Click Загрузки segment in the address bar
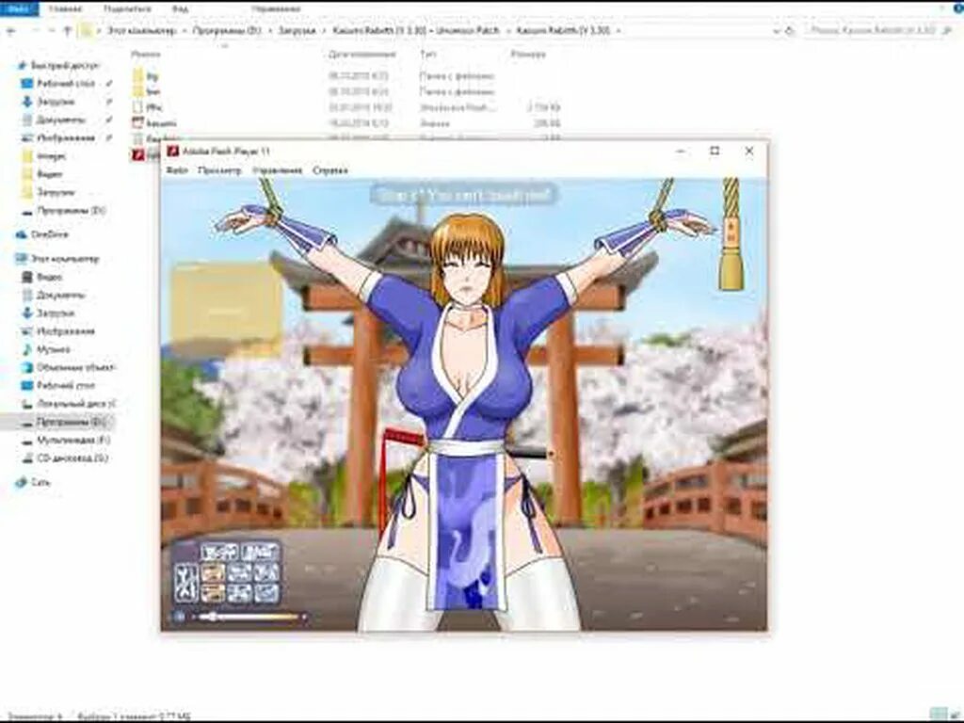The height and width of the screenshot is (723, 964). 297,30
